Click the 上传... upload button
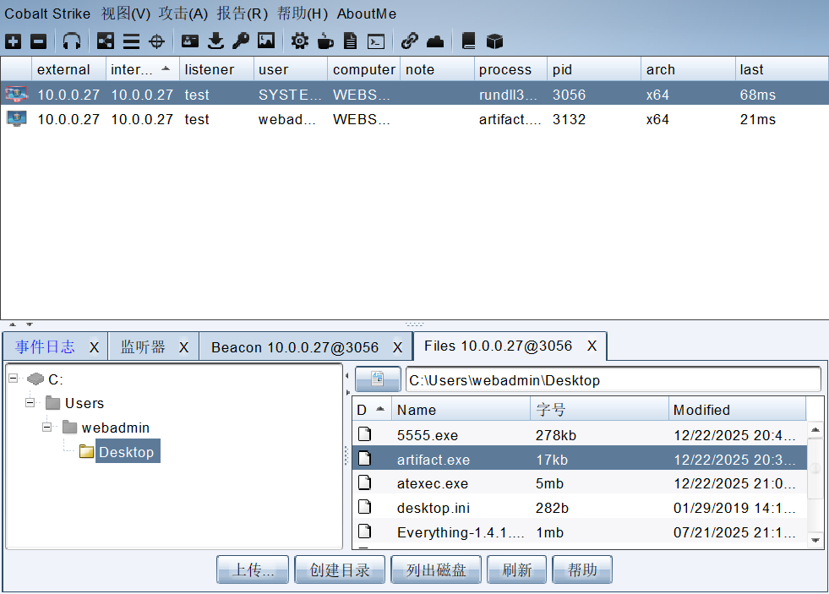 point(253,569)
